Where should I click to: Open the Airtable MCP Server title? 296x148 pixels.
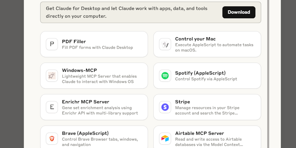(x=199, y=133)
